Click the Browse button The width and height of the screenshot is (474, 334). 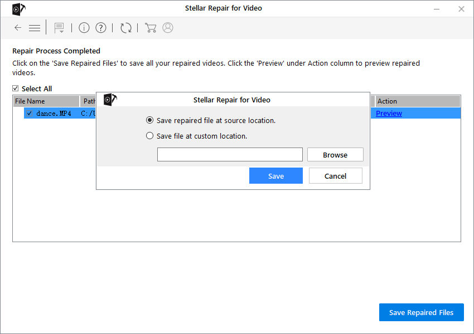click(335, 155)
